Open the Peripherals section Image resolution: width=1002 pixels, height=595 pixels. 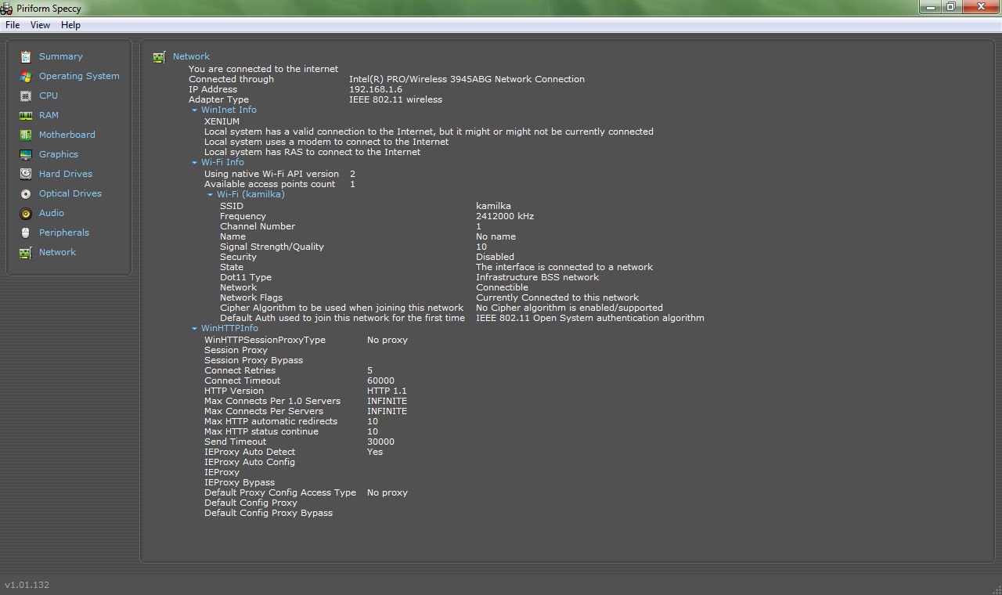[64, 233]
